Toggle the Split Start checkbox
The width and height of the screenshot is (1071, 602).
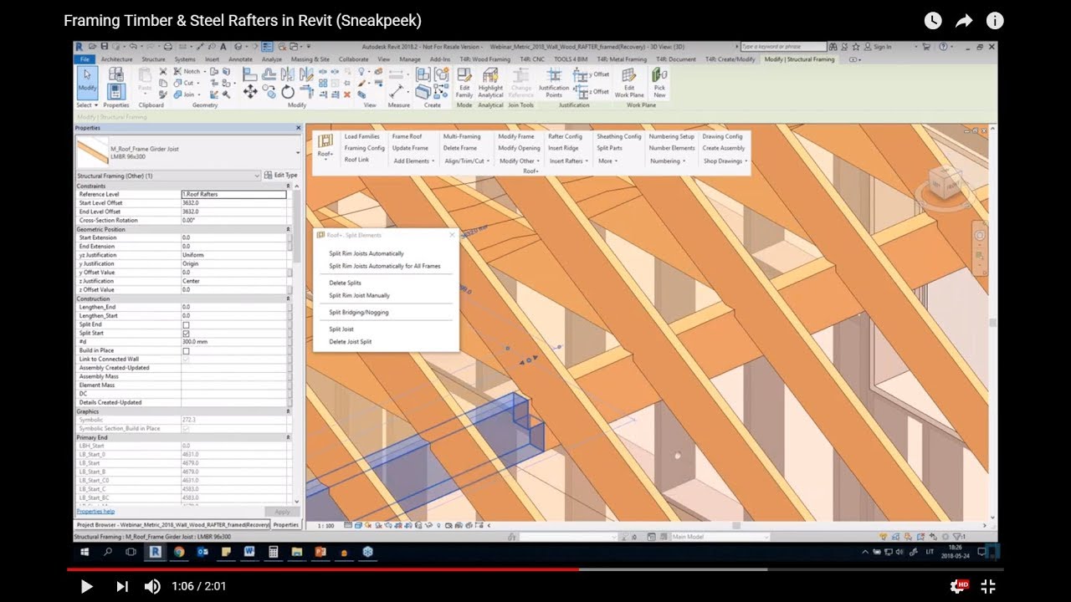pos(186,334)
